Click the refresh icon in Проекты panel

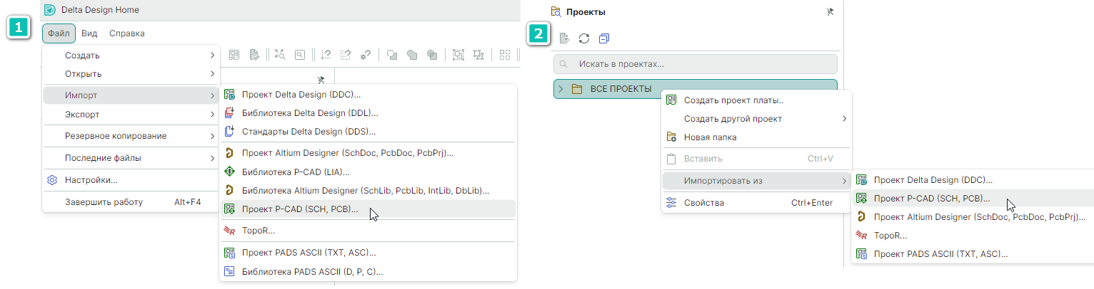584,38
